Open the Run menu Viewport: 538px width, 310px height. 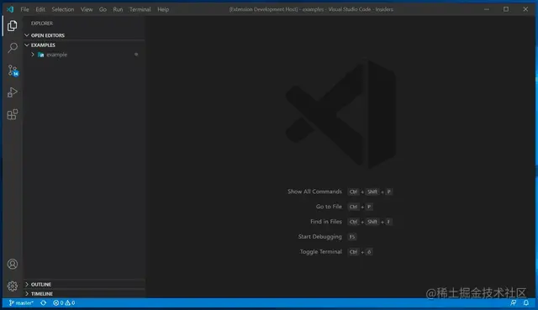click(x=118, y=9)
